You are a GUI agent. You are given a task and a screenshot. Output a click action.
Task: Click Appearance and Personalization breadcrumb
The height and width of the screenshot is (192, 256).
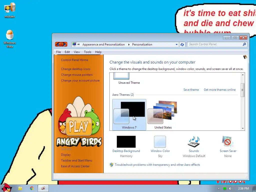point(103,44)
